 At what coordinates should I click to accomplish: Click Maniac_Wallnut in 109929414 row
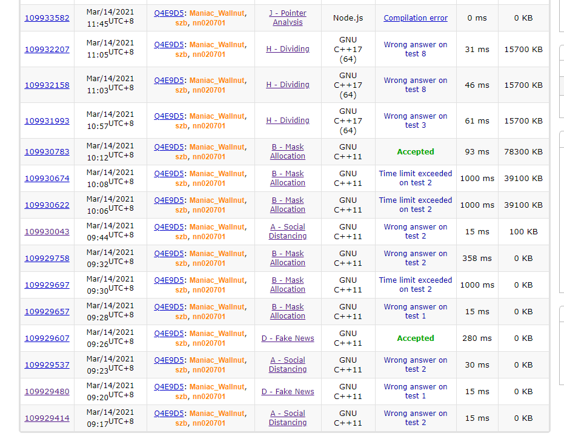point(217,414)
